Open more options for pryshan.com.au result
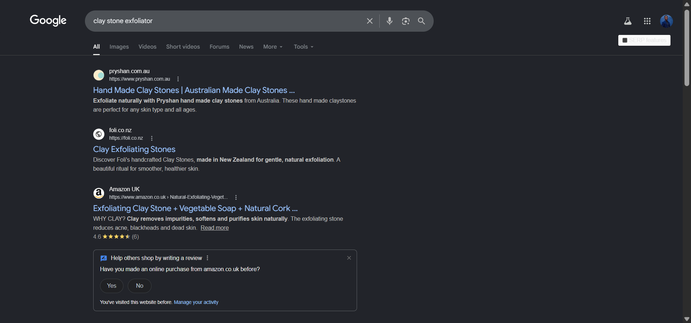The image size is (691, 323). [178, 79]
